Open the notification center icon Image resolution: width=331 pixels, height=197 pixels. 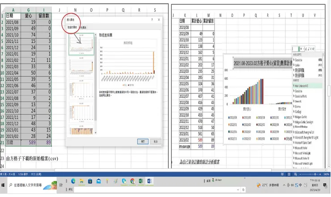[325, 185]
